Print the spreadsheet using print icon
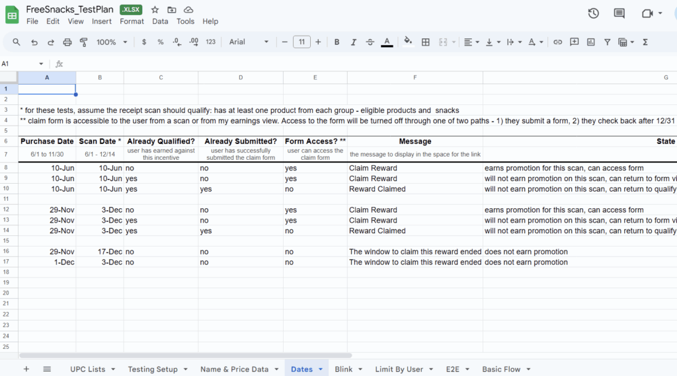 67,42
